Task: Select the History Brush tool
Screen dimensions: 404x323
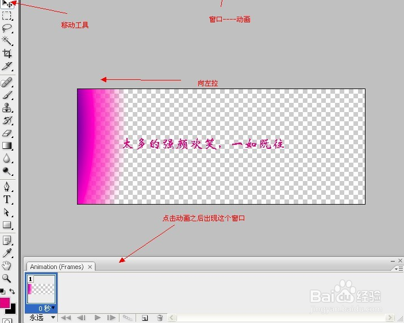Action: tap(7, 120)
